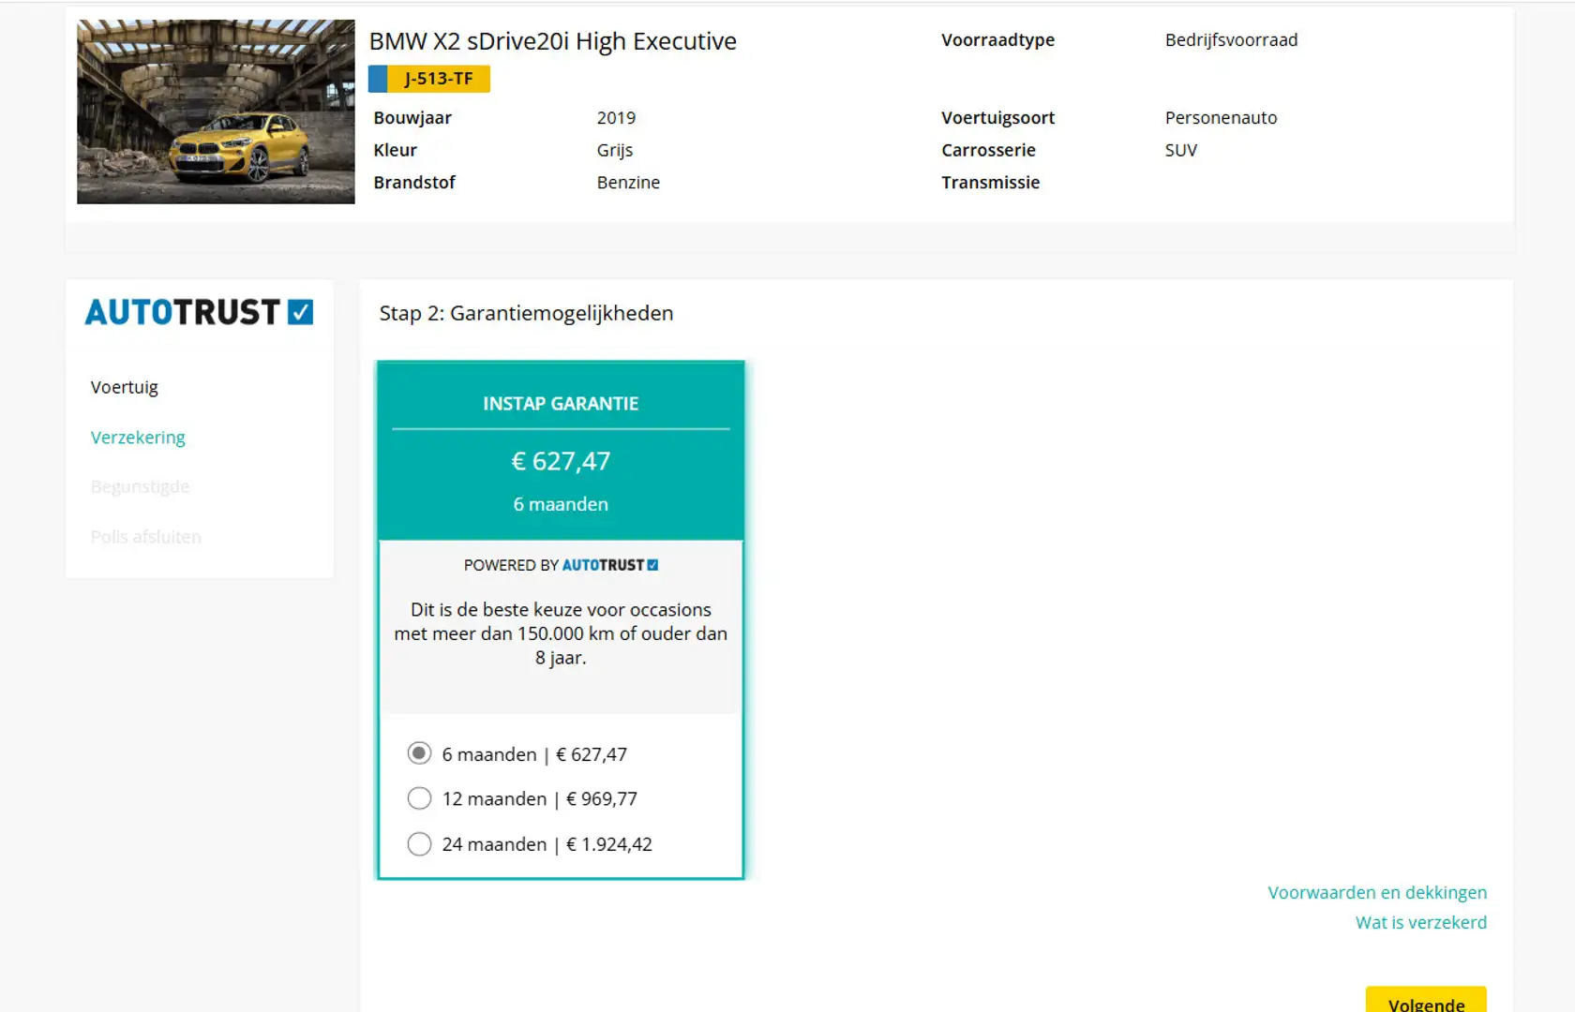Click the BMW X2 sDrive20i High Executive title

(x=552, y=41)
